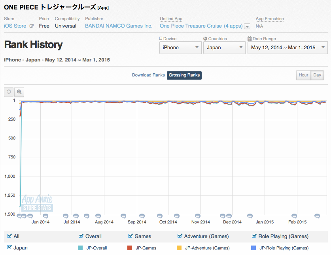Click the JP-Games red color swatch
Image resolution: width=331 pixels, height=255 pixels.
[x=130, y=248]
